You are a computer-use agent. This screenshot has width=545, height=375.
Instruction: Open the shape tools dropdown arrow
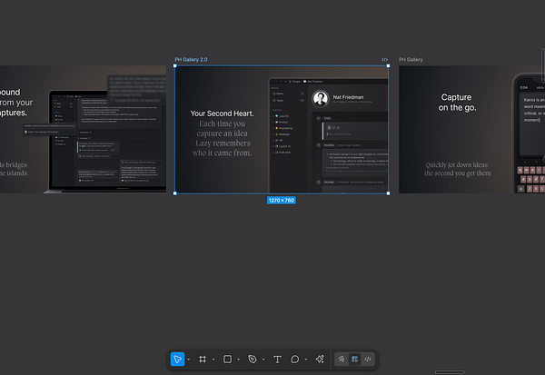tap(238, 360)
